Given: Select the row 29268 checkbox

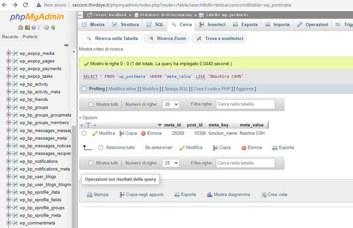Looking at the screenshot, I should tap(84, 133).
